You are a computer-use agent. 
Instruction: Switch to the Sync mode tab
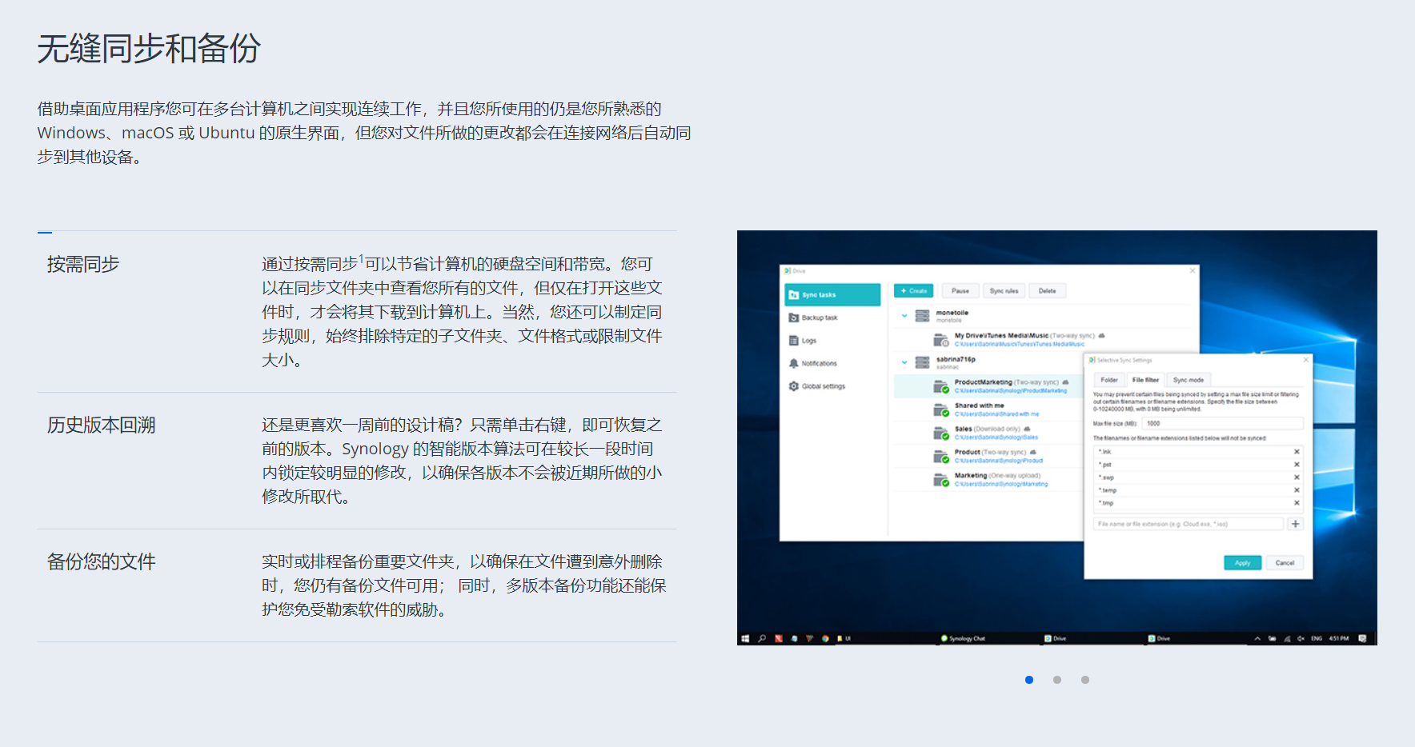pos(1188,380)
